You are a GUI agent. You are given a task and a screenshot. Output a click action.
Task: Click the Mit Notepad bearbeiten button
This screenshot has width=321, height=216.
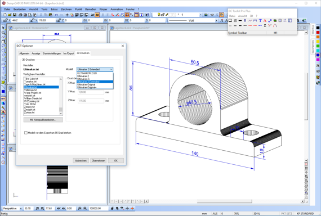[43, 120]
